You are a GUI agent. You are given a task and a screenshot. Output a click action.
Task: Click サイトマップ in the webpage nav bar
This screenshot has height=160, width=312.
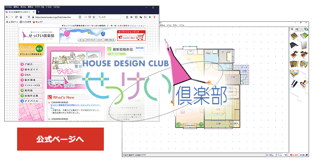91,40
